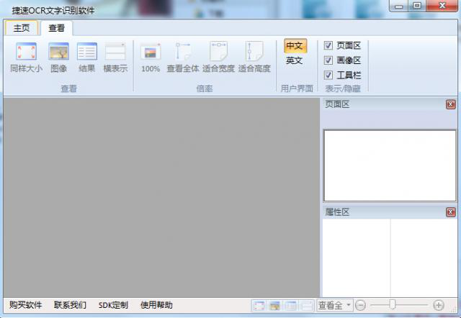Click the status bar result view icon
The height and width of the screenshot is (318, 461).
point(291,306)
